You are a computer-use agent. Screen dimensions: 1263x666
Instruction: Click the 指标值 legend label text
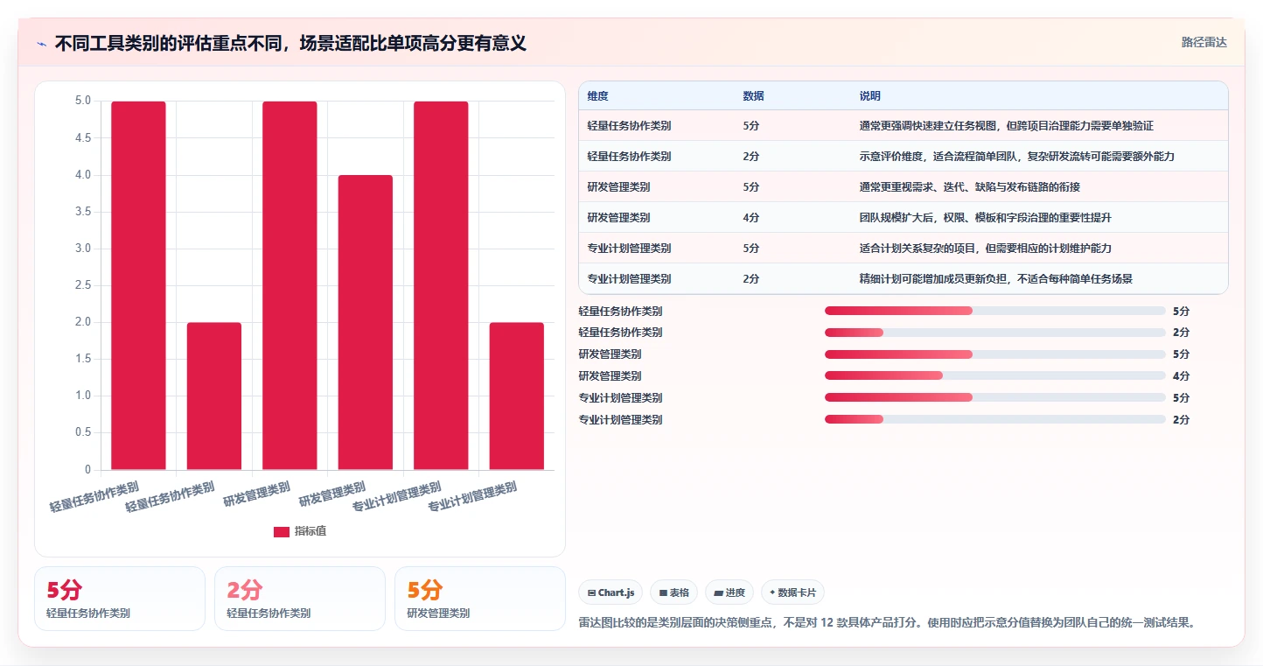click(x=311, y=531)
